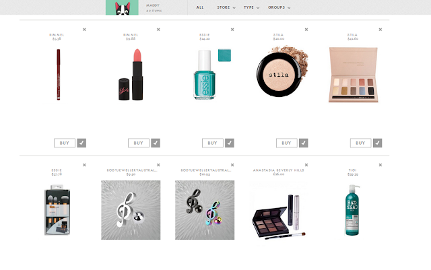Remove the Rimmel lip liner item
The height and width of the screenshot is (270, 431).
tap(84, 30)
